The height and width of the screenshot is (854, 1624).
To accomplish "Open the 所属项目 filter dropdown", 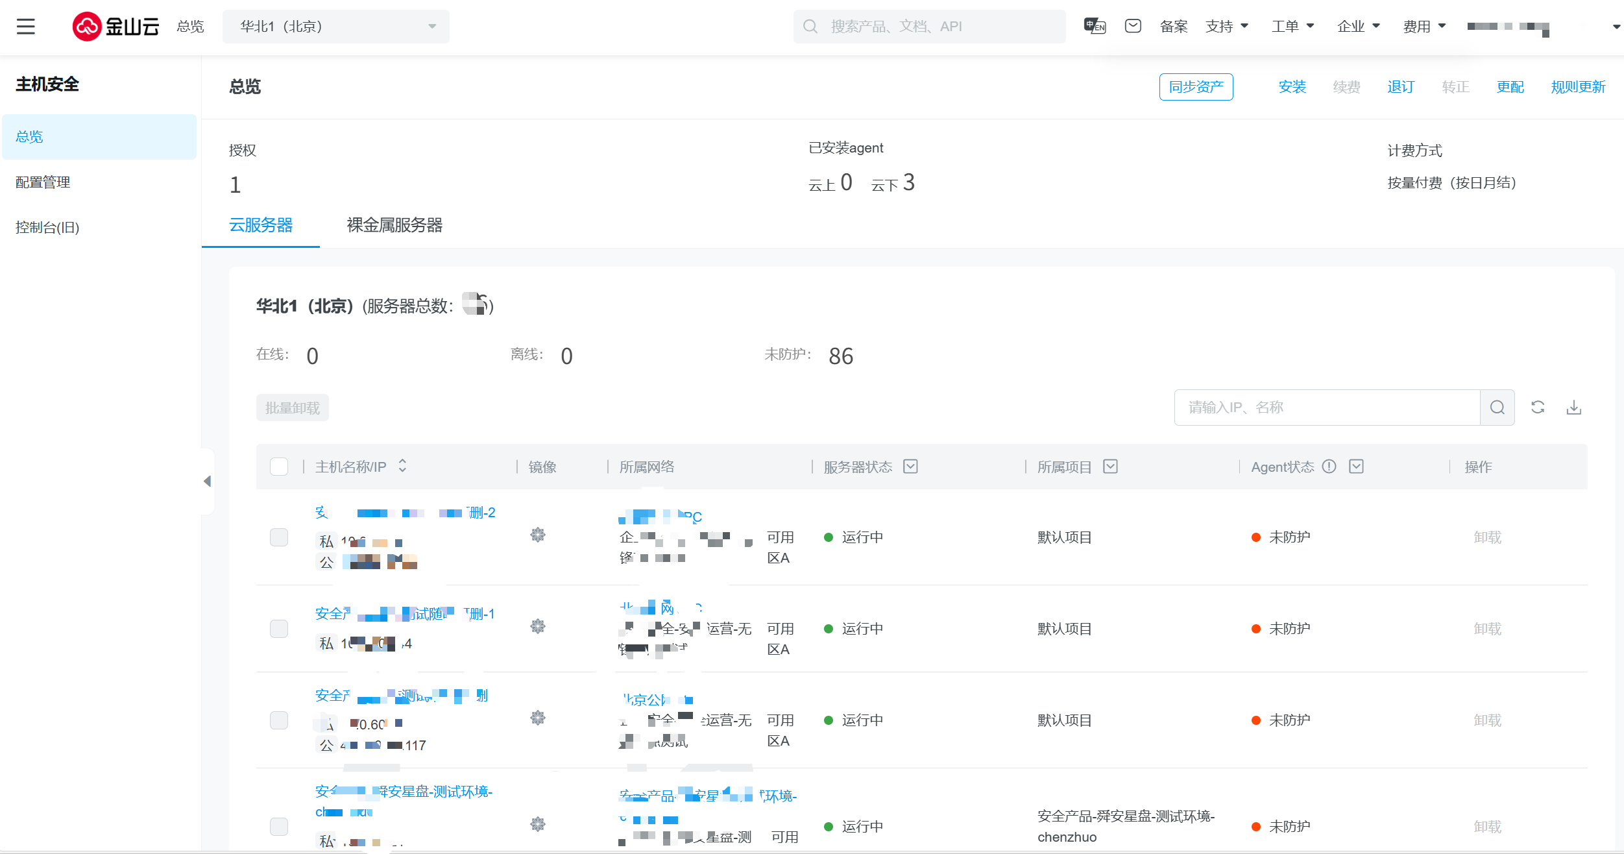I will pyautogui.click(x=1110, y=467).
